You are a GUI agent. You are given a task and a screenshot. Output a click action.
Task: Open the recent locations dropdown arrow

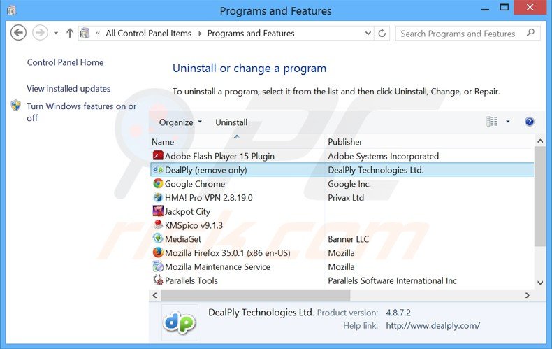pyautogui.click(x=56, y=34)
